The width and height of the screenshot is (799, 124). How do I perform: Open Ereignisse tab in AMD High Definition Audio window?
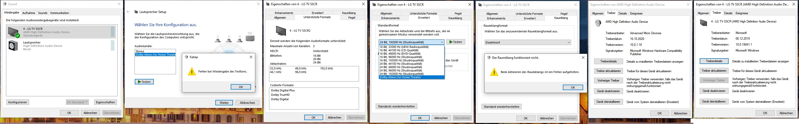click(636, 13)
